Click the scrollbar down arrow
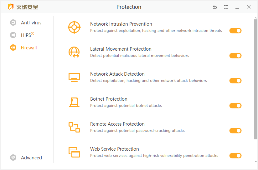The image size is (258, 170). point(256,162)
